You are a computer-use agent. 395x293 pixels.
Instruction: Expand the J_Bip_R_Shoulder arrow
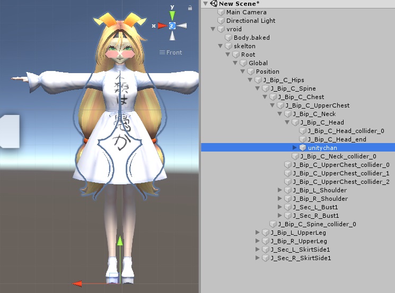click(280, 199)
